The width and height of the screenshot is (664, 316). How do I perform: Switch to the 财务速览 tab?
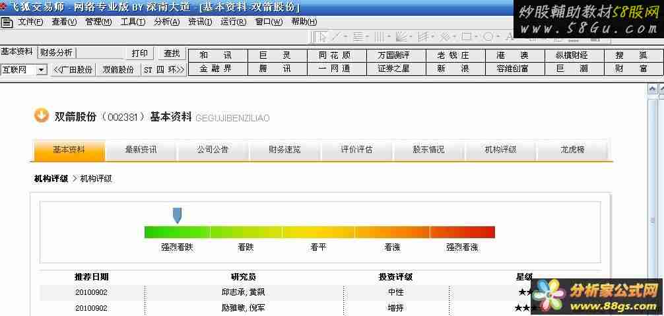(285, 150)
